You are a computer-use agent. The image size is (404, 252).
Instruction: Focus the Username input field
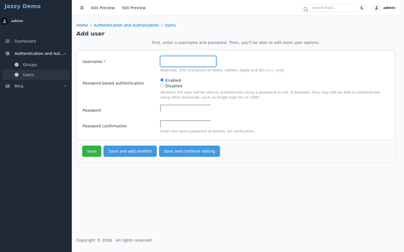click(188, 61)
